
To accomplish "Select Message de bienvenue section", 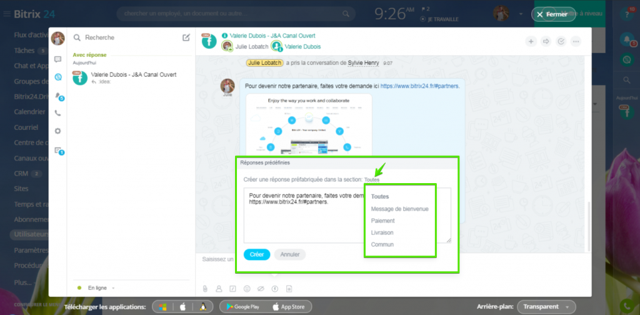I will pyautogui.click(x=399, y=209).
